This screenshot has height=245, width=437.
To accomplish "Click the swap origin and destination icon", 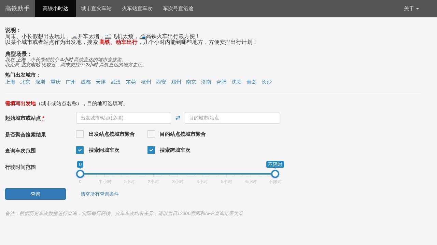I will 178,118.
